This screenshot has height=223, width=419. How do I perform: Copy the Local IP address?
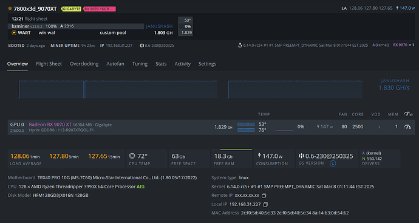(x=265, y=205)
